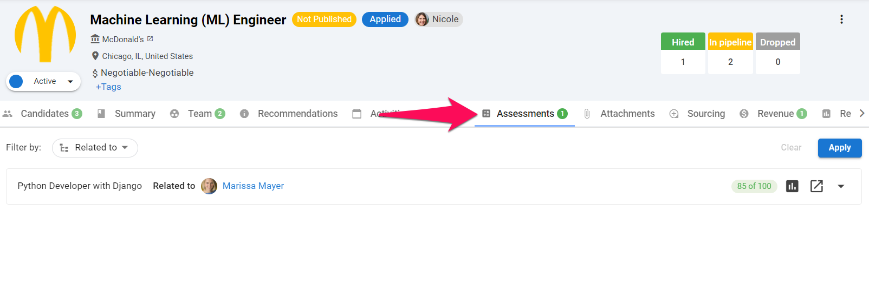Open the Attachments tab

619,114
